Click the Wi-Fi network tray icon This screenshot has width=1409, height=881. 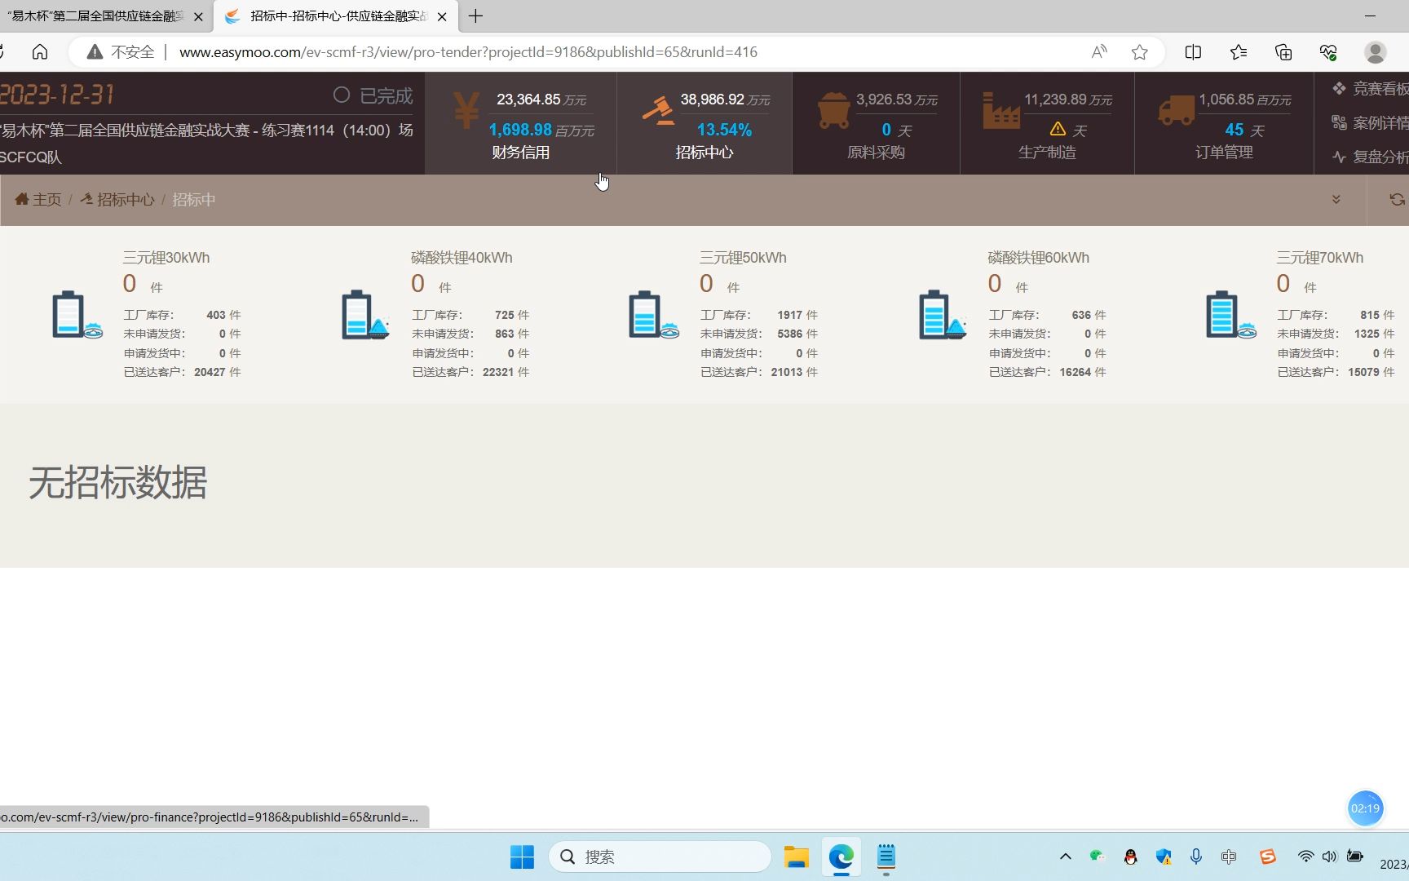click(x=1305, y=857)
